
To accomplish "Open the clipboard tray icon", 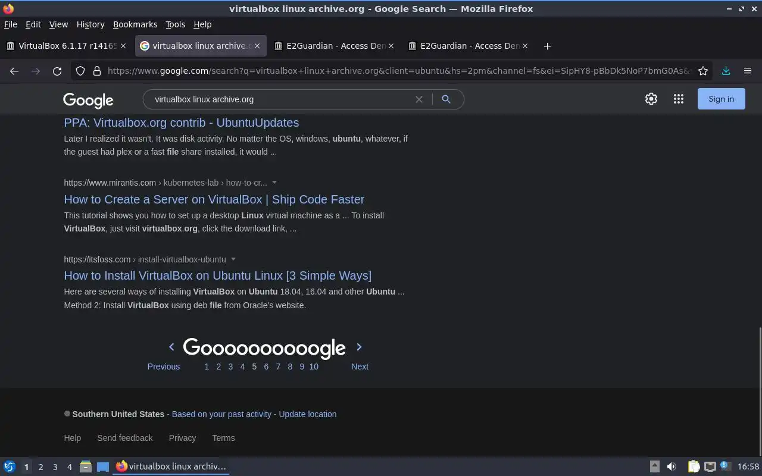I will pos(694,466).
